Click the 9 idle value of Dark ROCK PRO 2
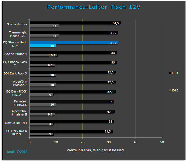The height and width of the screenshot is (162, 186). 50,95
